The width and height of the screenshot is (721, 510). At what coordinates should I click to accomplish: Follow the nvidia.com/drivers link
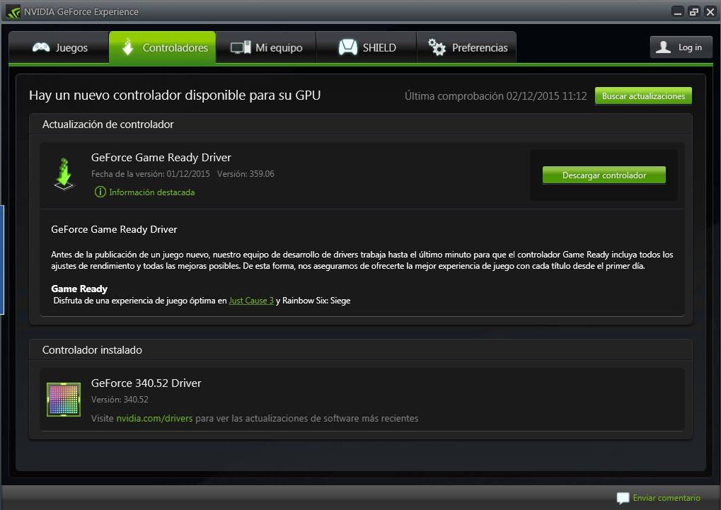tap(154, 418)
